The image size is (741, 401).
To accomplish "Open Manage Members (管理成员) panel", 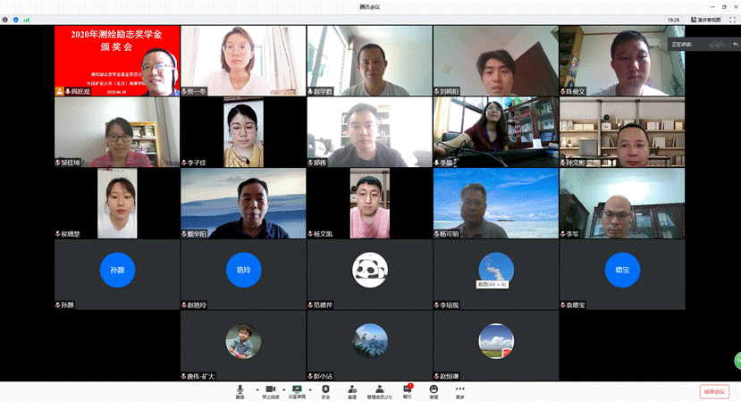I will point(381,389).
